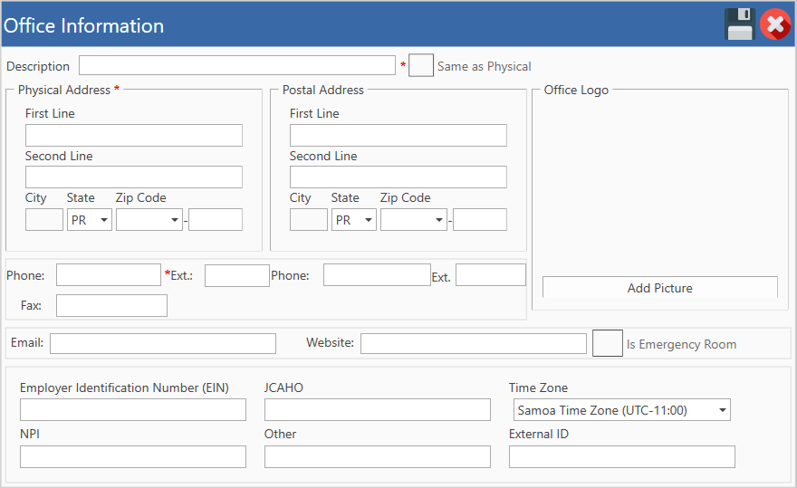The height and width of the screenshot is (488, 797).
Task: Click the Physical Address City field
Action: [x=44, y=220]
